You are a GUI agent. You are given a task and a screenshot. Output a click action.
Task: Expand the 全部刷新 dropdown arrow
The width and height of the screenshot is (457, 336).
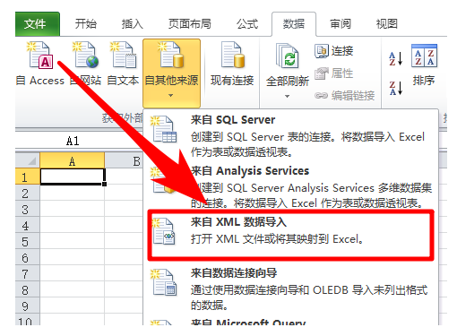tap(287, 96)
